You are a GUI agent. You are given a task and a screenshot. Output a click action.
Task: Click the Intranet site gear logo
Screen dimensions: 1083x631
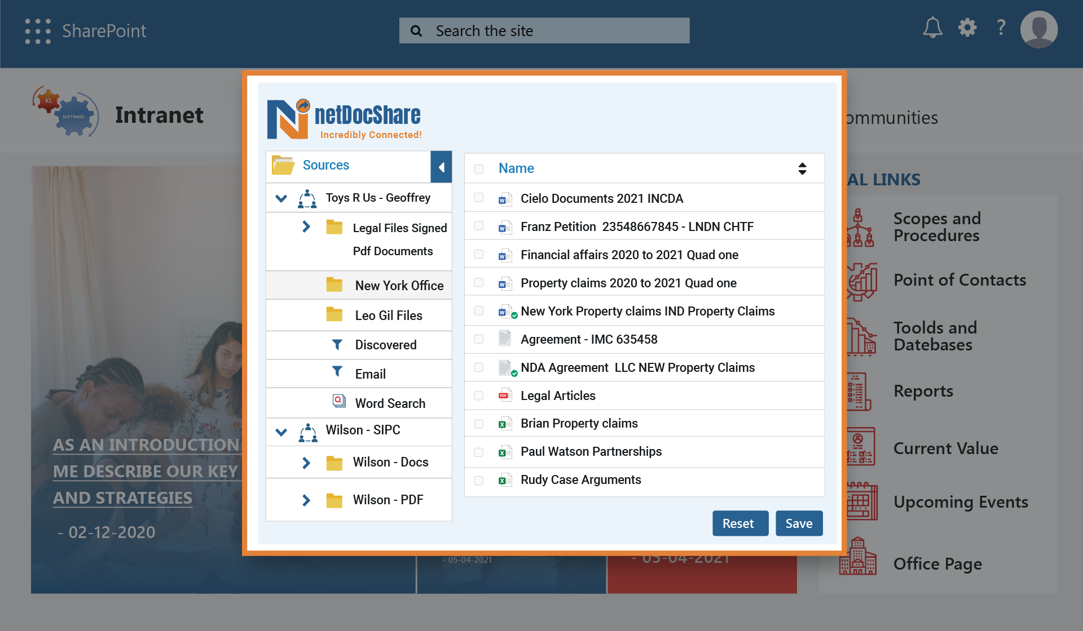(x=65, y=112)
